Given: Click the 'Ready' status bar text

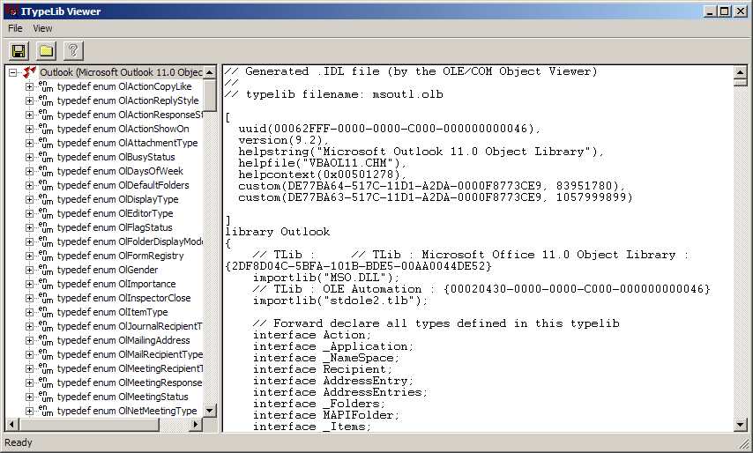Looking at the screenshot, I should 19,442.
